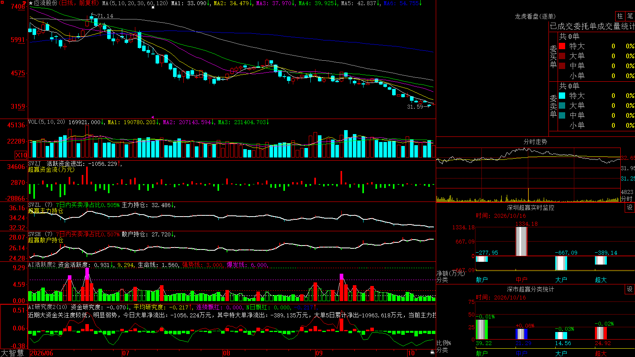Click the magenta arrow marker above the volume panel

pos(153,117)
